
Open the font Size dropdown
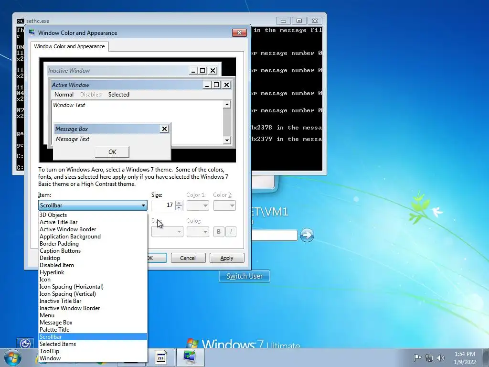[x=167, y=232]
